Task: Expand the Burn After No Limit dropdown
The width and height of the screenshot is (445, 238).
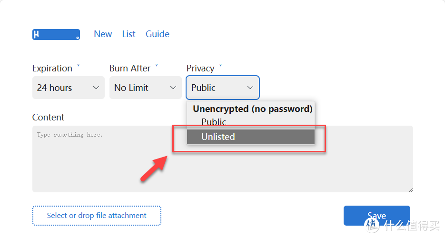Action: click(145, 88)
